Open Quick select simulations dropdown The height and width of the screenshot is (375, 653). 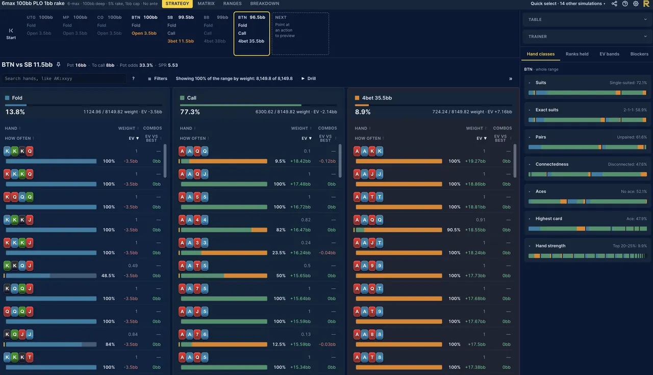568,4
